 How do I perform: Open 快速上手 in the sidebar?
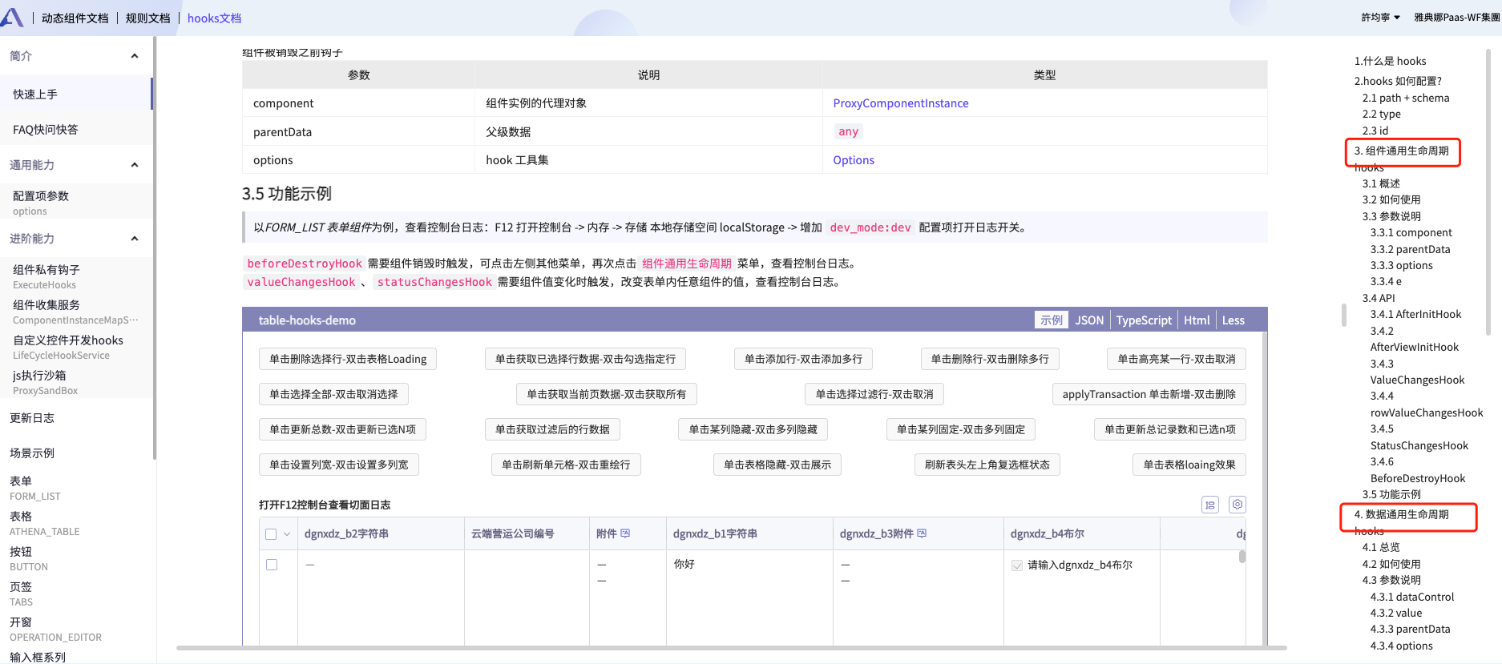76,95
